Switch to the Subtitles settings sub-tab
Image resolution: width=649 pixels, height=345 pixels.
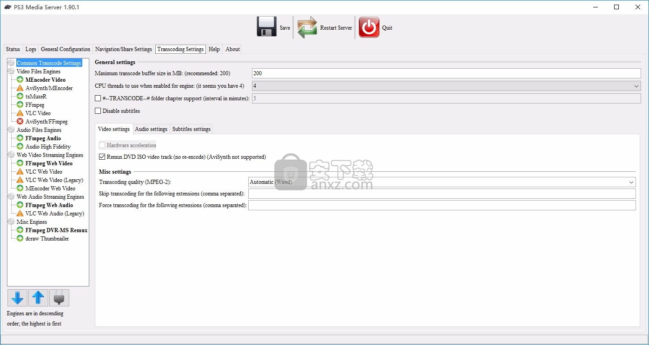[192, 129]
